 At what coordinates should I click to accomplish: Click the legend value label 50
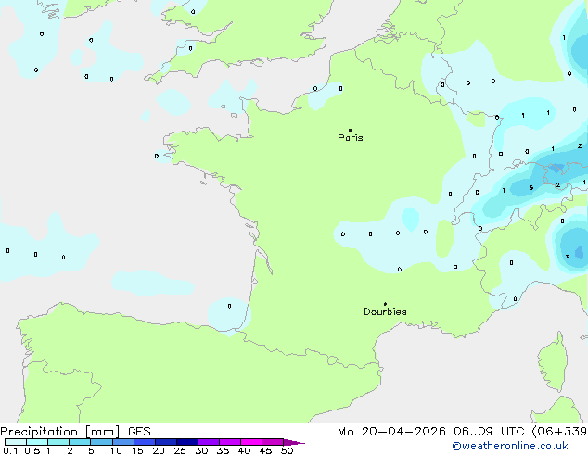(x=288, y=450)
